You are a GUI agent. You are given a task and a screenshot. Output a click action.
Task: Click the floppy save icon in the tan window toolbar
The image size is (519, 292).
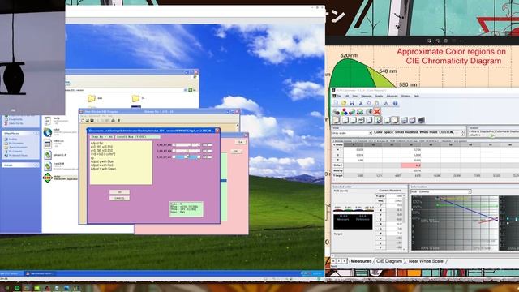[x=92, y=121]
